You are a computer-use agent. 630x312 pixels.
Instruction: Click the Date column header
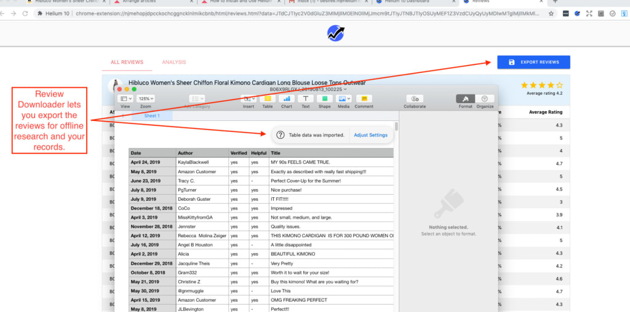click(x=153, y=153)
